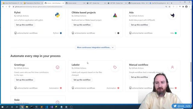Open the Chrome three-dot menu
This screenshot has height=109, width=193.
pyautogui.click(x=190, y=7)
